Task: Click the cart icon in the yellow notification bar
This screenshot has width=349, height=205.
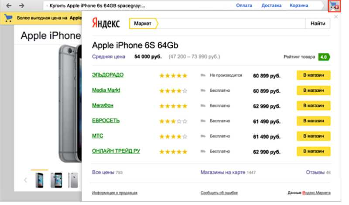Action: [8, 18]
